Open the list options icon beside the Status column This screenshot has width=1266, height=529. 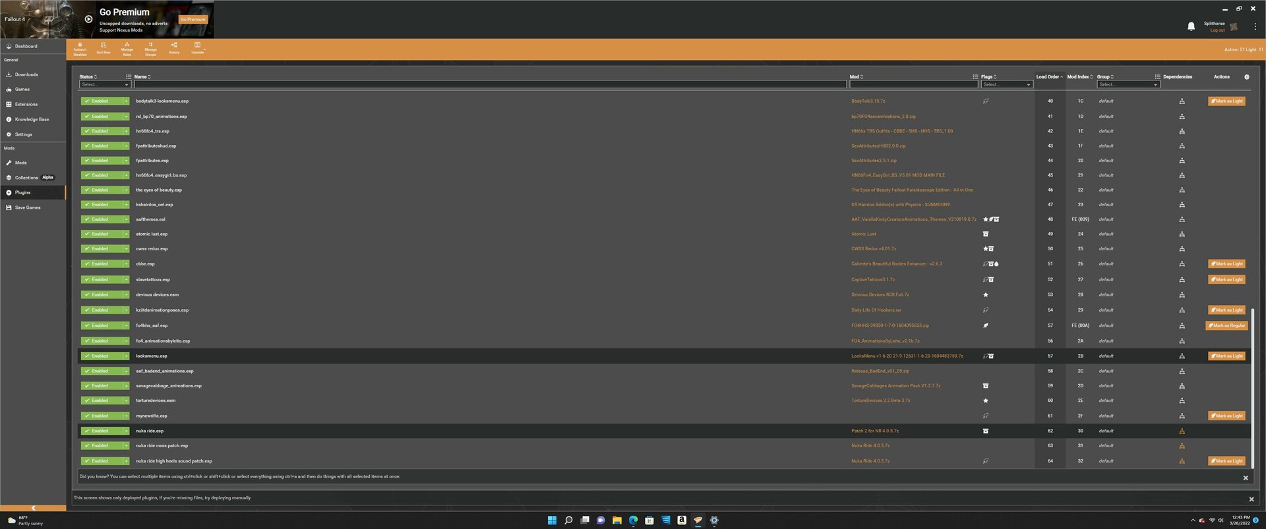129,77
